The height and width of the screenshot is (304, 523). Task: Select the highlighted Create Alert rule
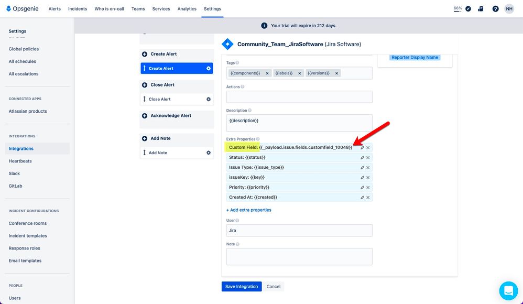click(x=177, y=69)
